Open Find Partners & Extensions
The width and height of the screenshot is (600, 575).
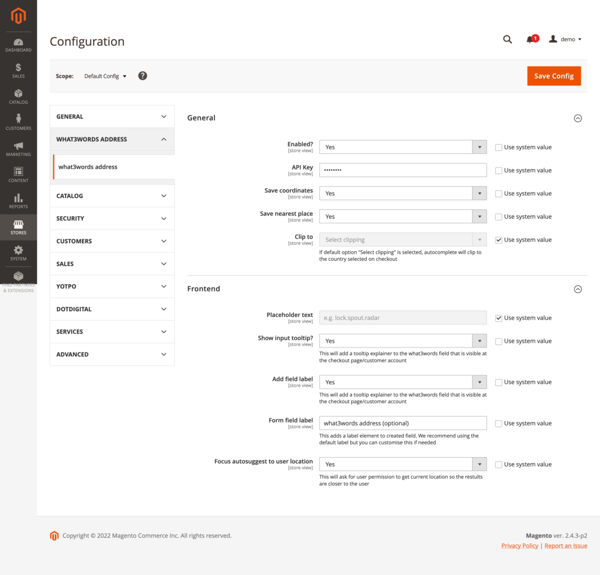pyautogui.click(x=19, y=281)
